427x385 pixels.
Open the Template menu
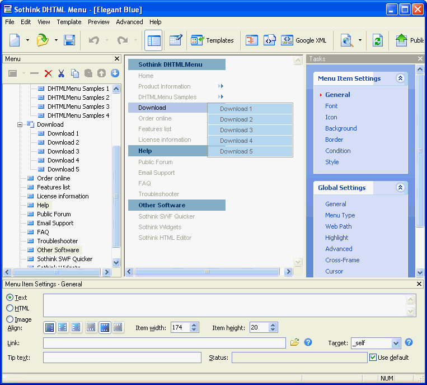pyautogui.click(x=69, y=22)
